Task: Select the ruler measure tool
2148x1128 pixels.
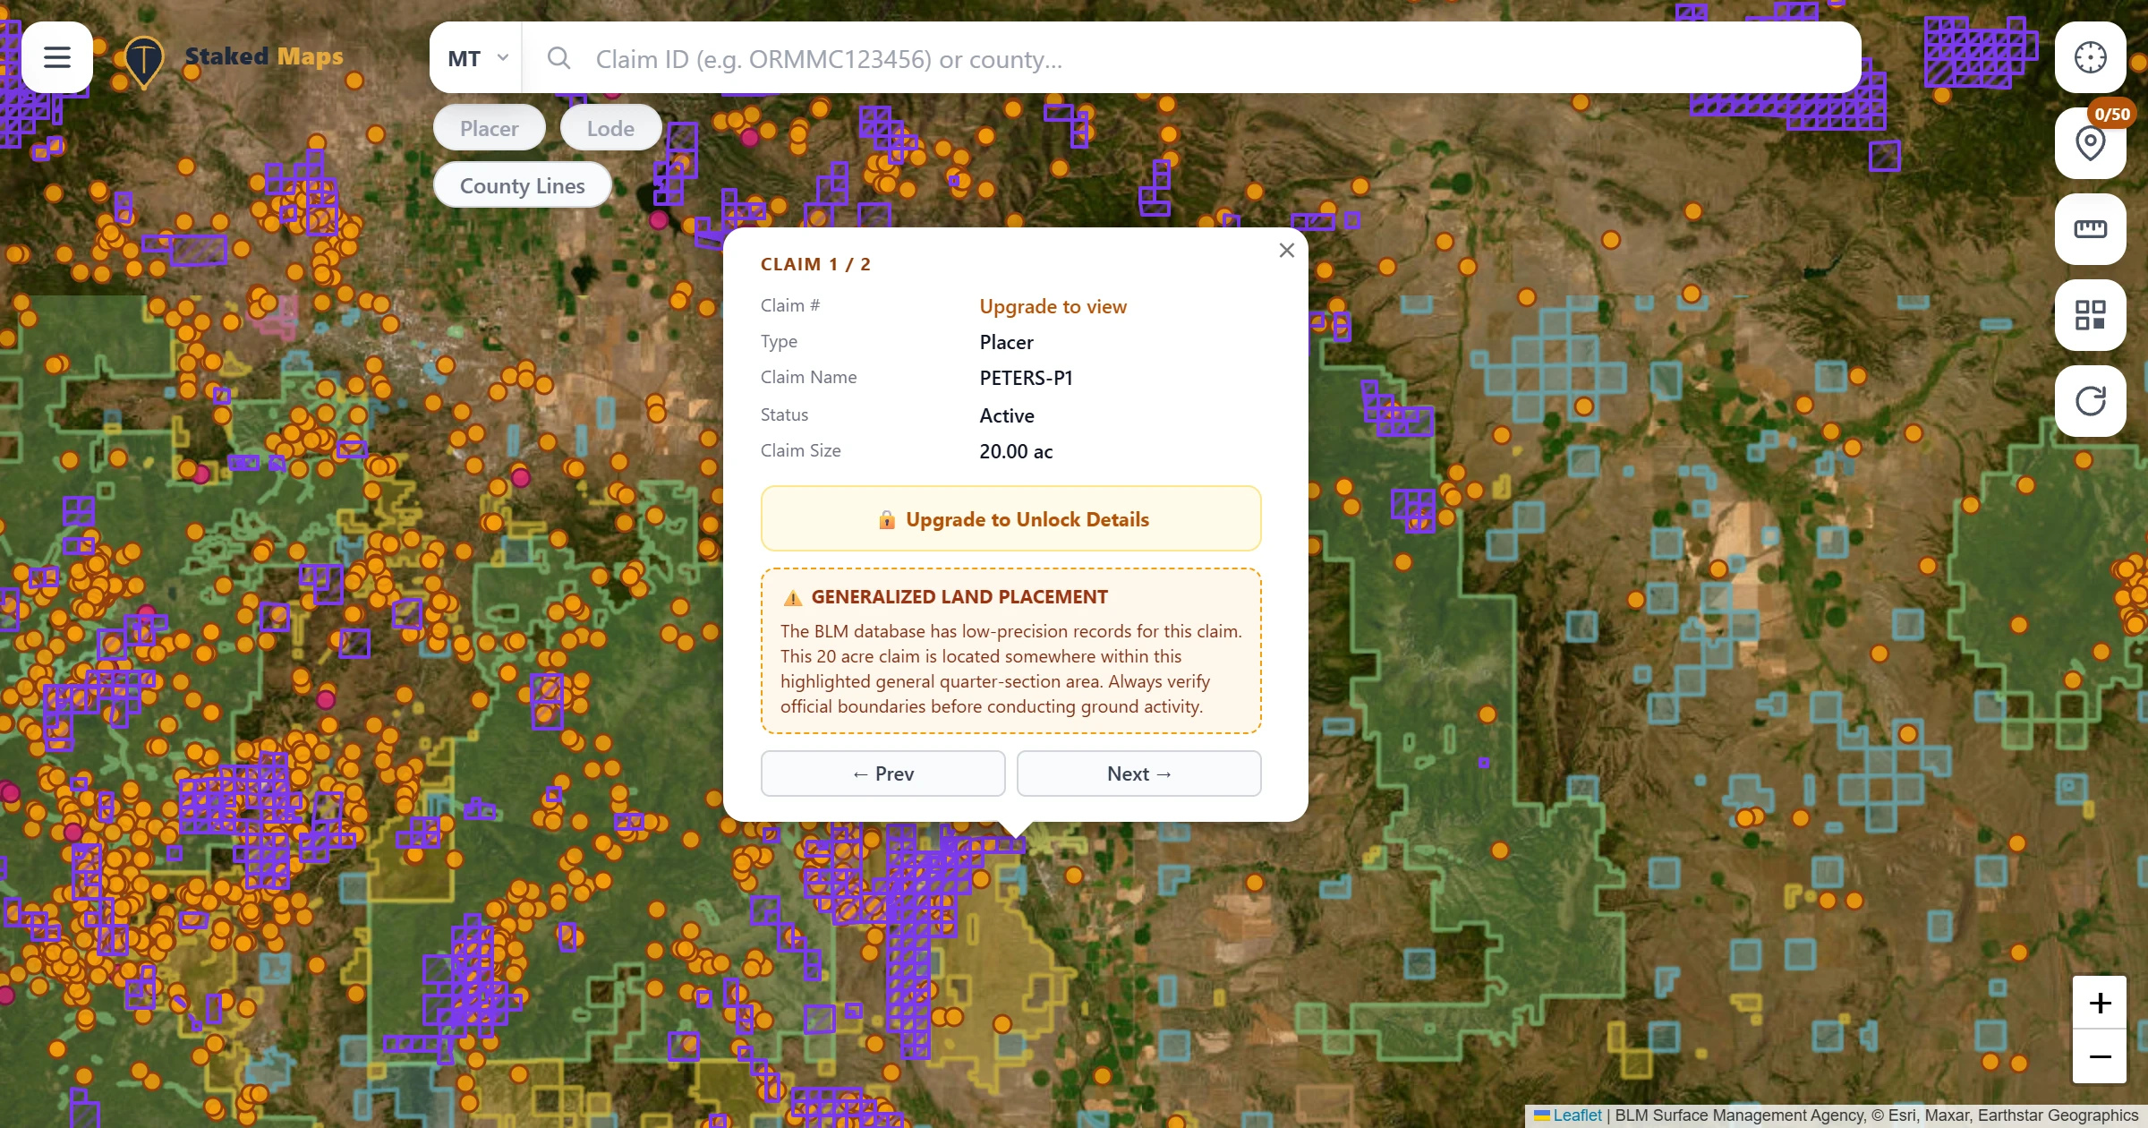Action: click(2091, 229)
